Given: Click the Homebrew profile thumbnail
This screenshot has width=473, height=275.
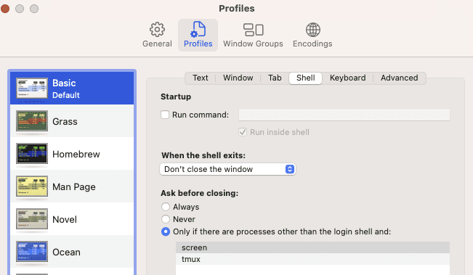Looking at the screenshot, I should [x=32, y=154].
